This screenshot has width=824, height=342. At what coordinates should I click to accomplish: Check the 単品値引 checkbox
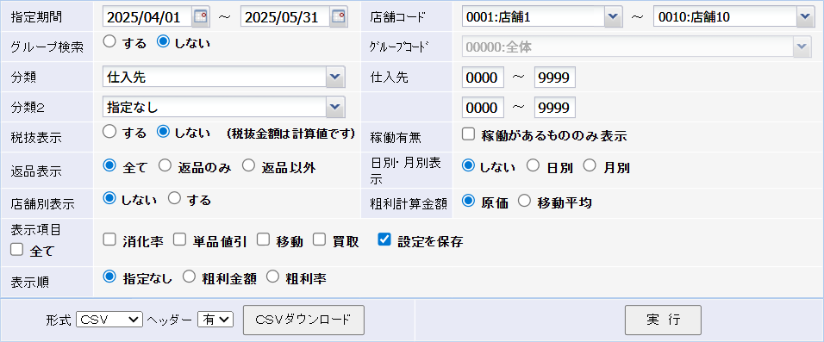click(x=180, y=240)
